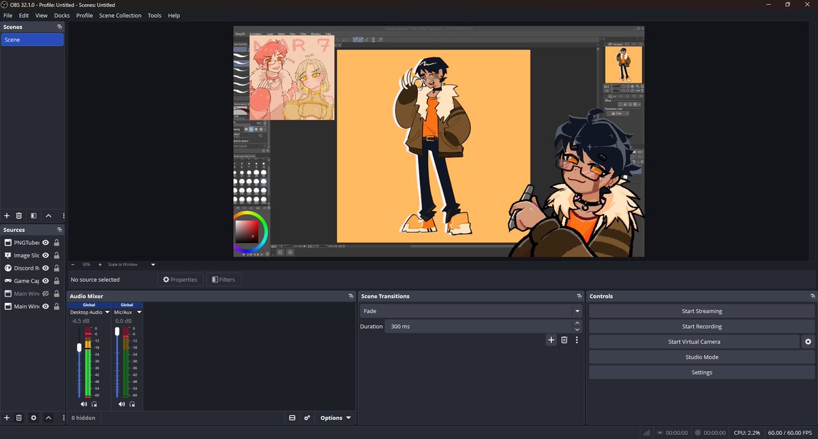
Task: Zoom in the preview with the plus icon
Action: pyautogui.click(x=100, y=264)
